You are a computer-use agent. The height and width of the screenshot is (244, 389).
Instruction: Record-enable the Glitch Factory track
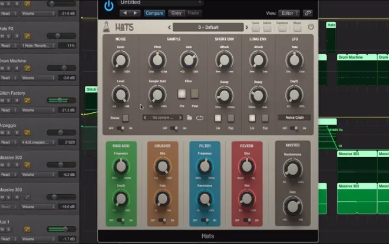[17, 101]
